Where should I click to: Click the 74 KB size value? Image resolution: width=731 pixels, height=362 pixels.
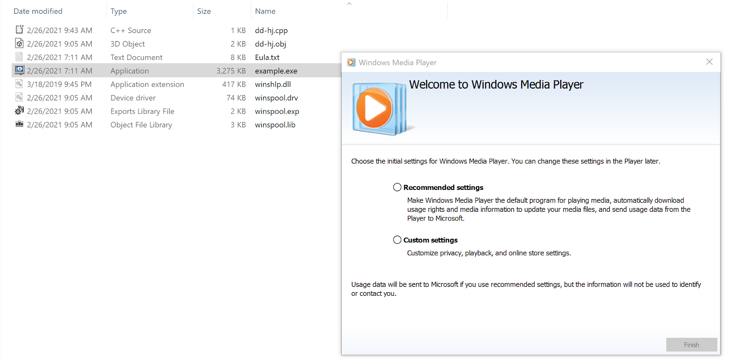click(236, 98)
